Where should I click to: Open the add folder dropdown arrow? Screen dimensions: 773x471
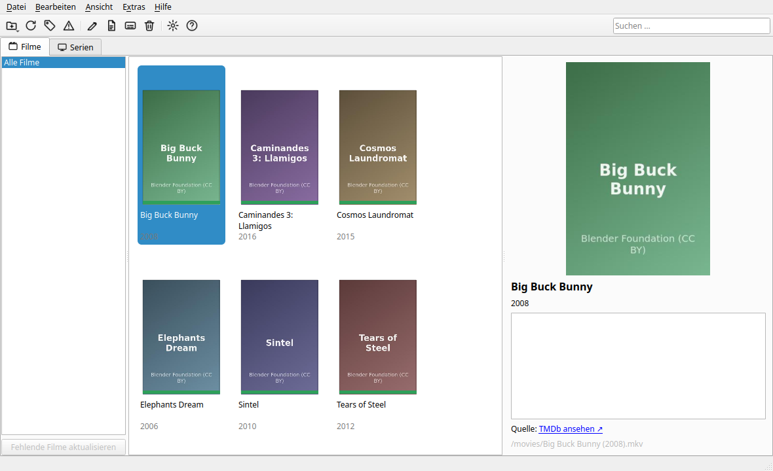click(18, 29)
